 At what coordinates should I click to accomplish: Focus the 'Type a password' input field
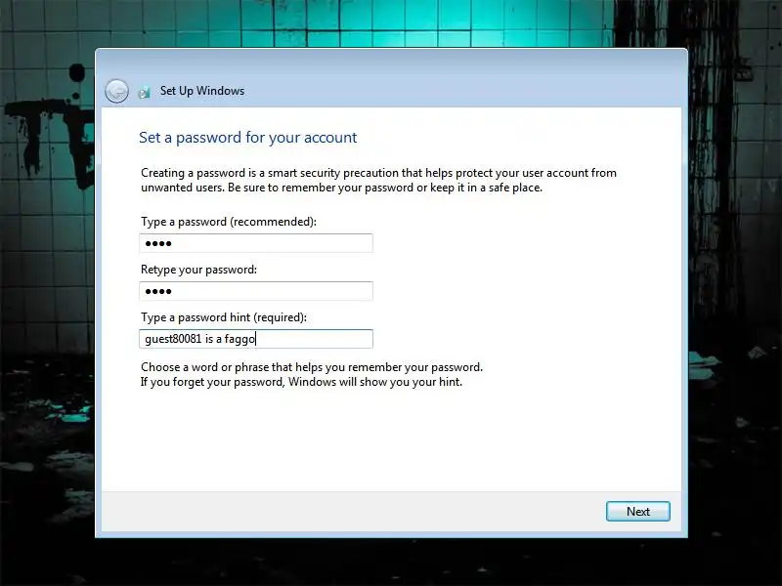click(x=256, y=243)
